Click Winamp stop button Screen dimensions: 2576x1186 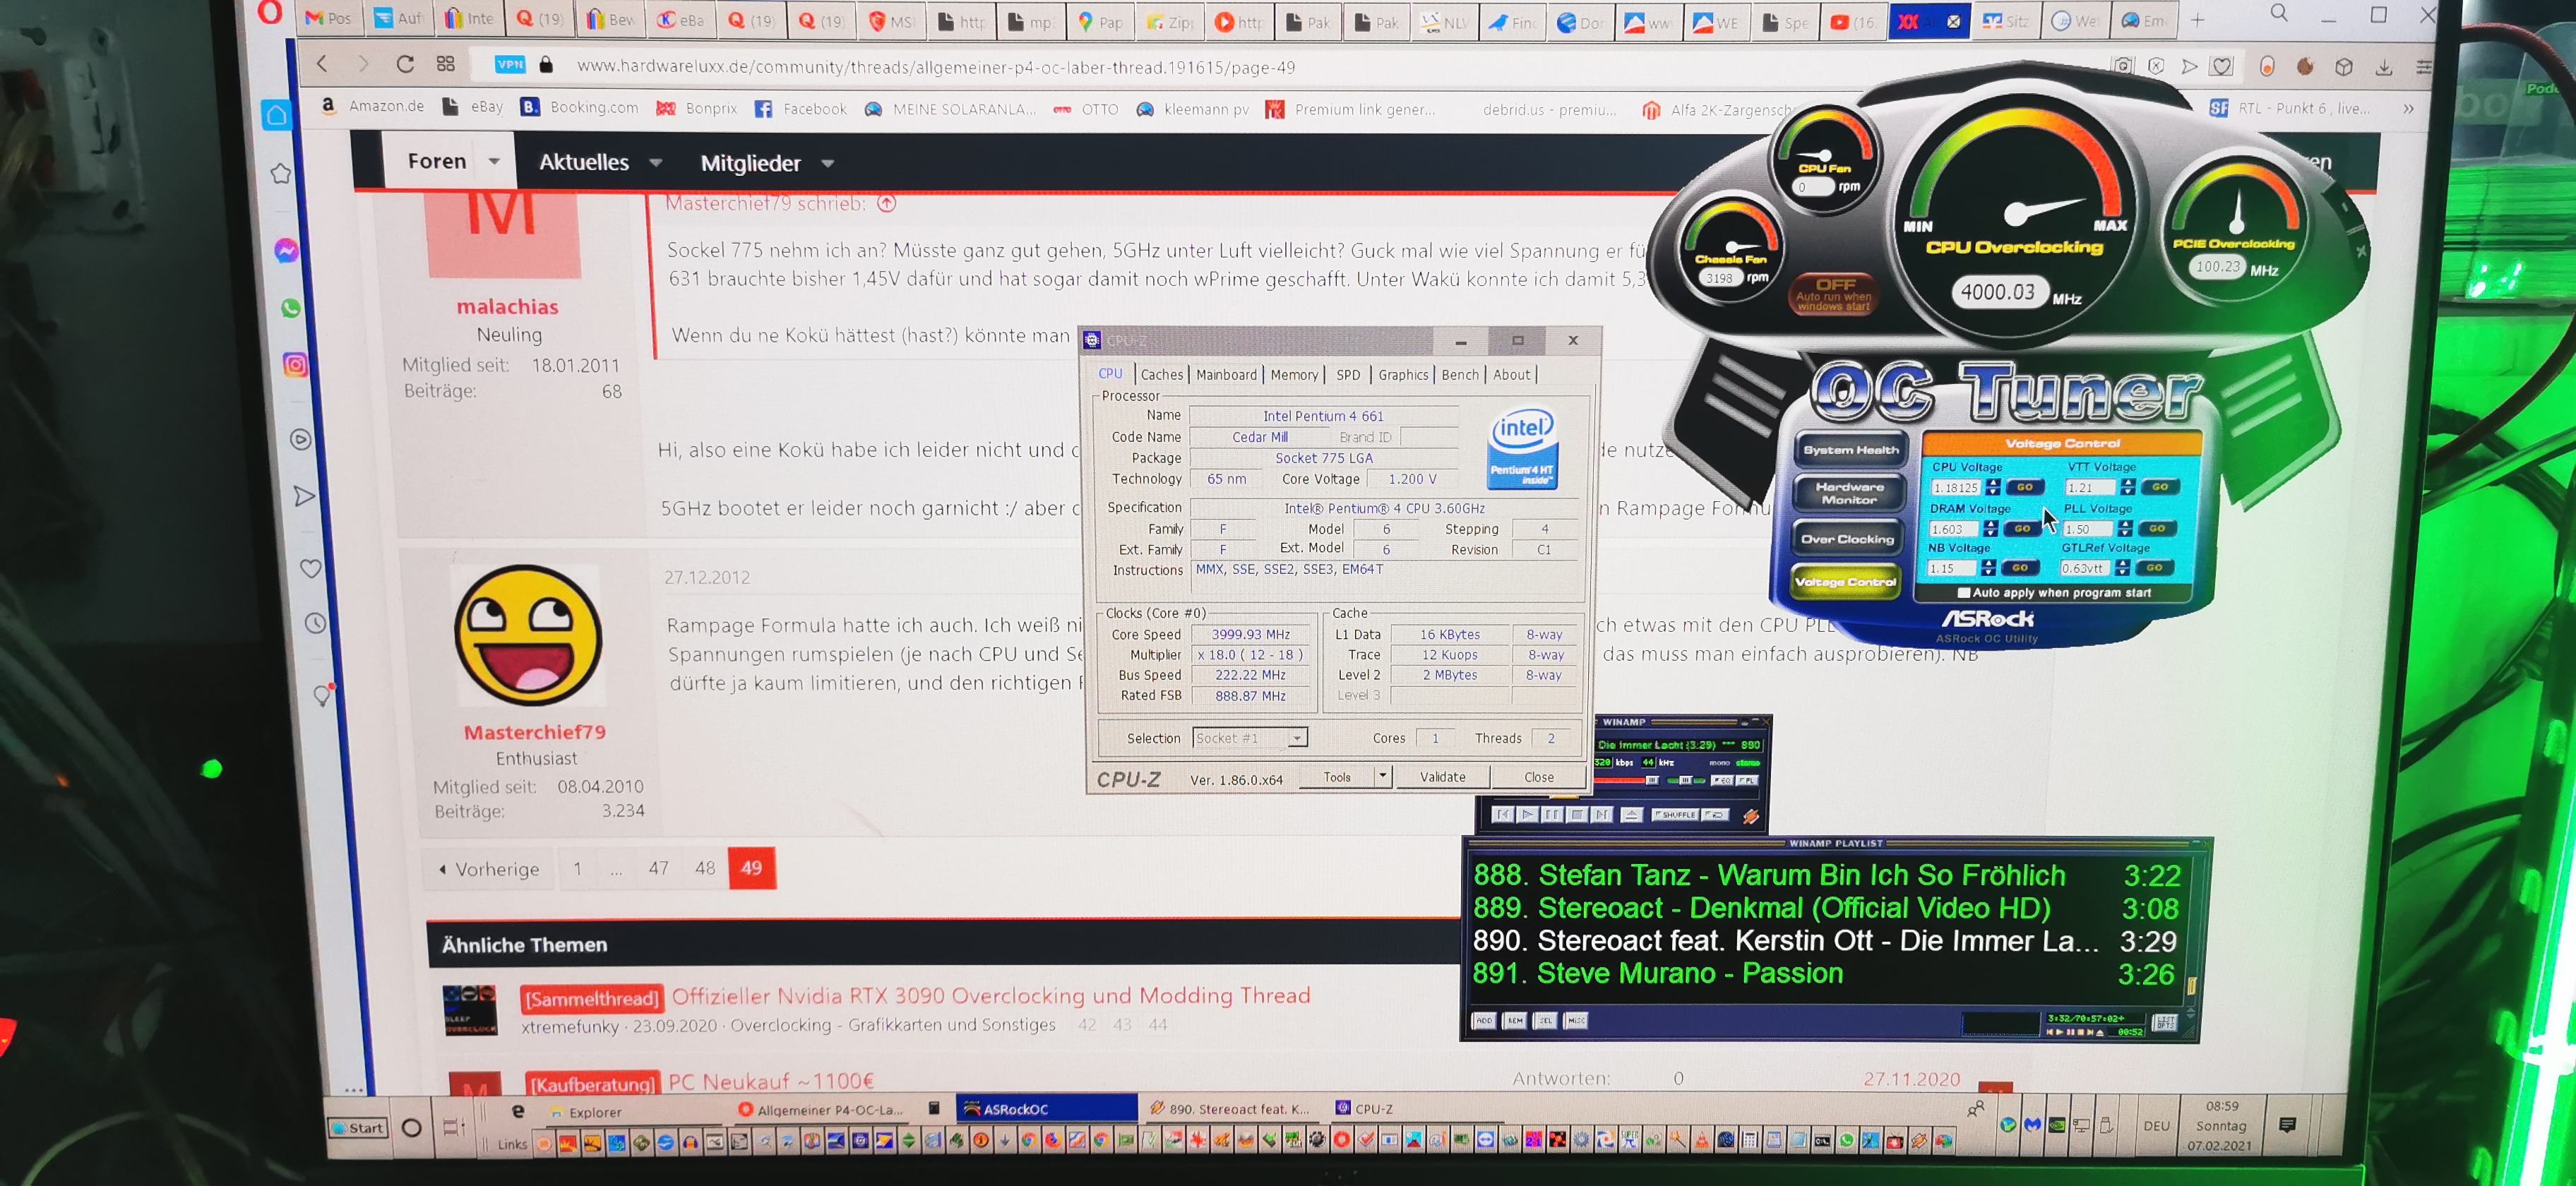pos(1578,815)
